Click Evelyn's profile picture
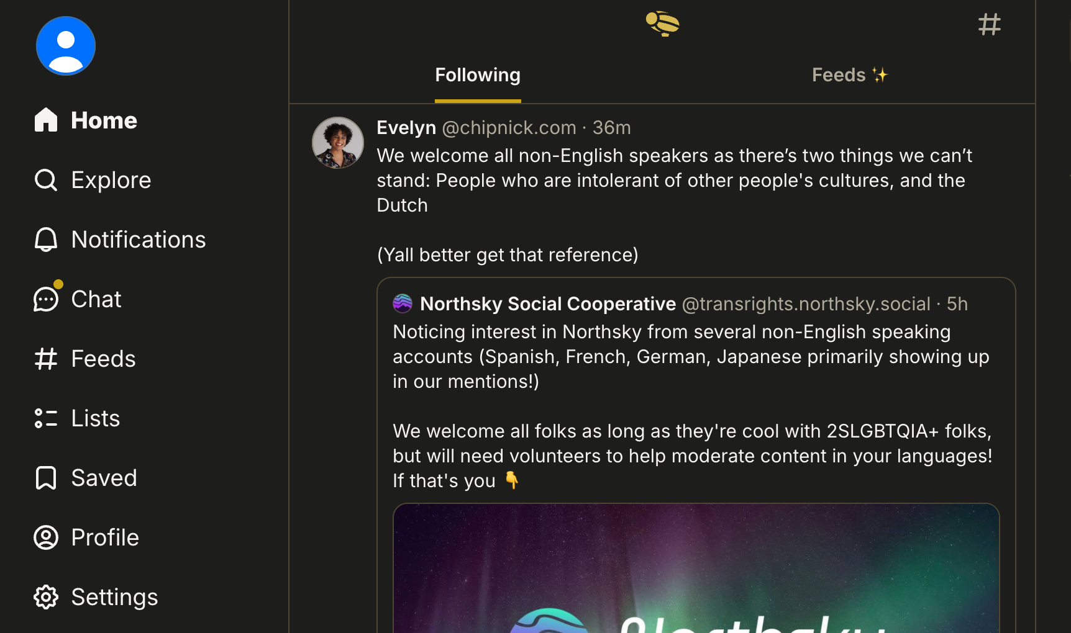The height and width of the screenshot is (633, 1071). click(338, 143)
